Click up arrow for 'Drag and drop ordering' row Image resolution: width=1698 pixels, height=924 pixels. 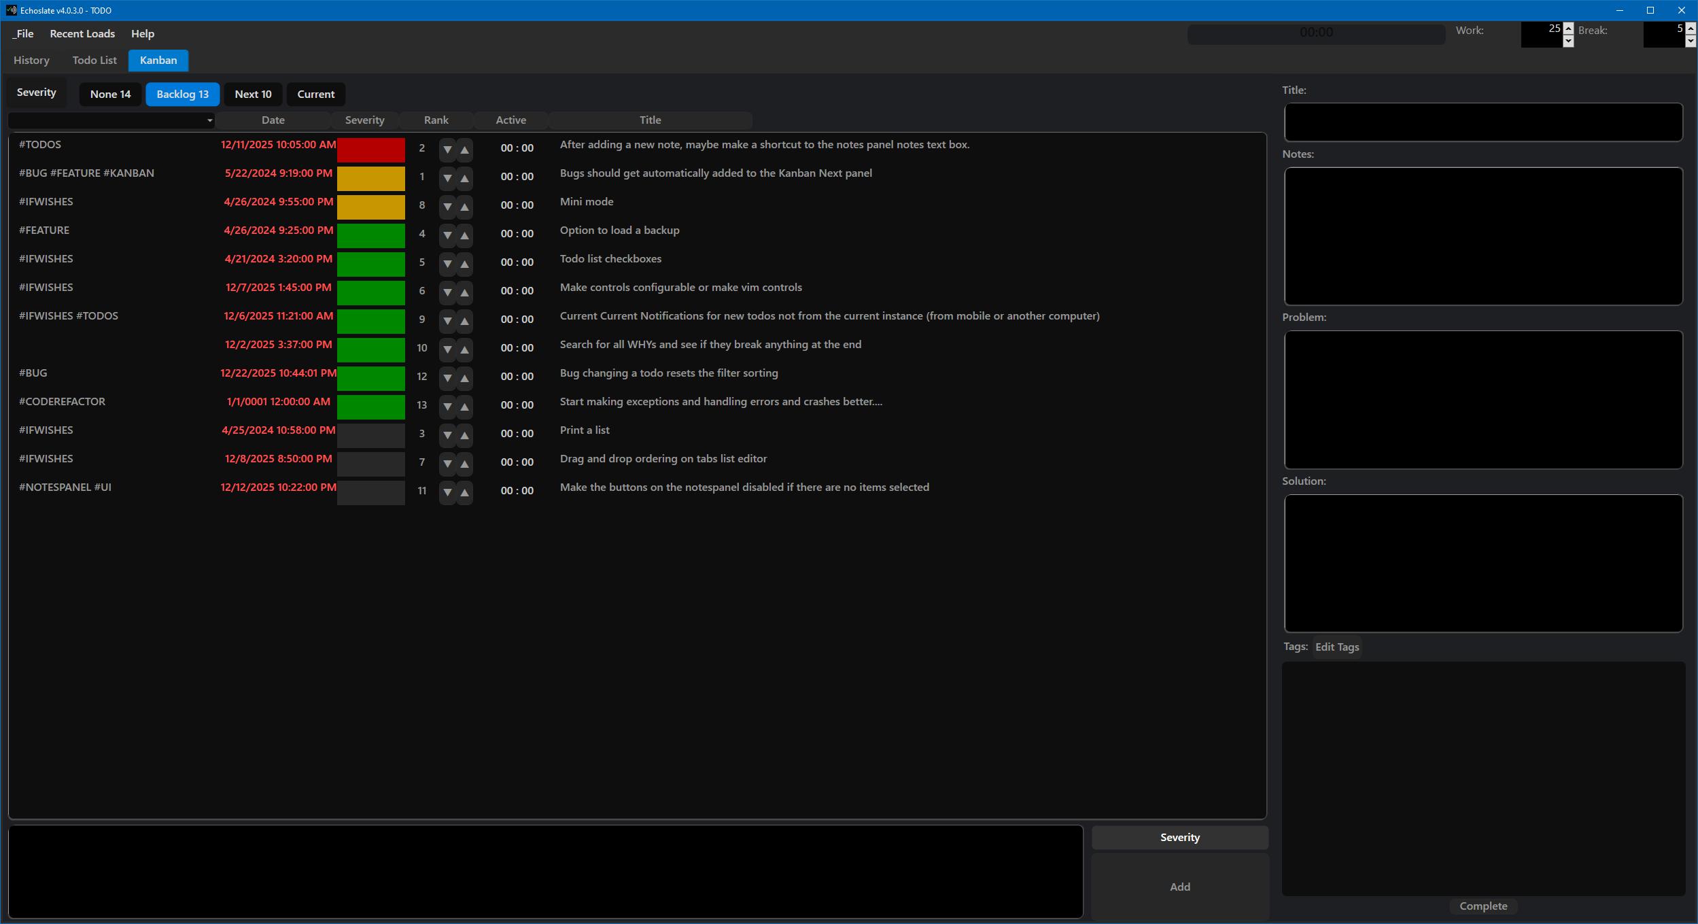coord(464,463)
